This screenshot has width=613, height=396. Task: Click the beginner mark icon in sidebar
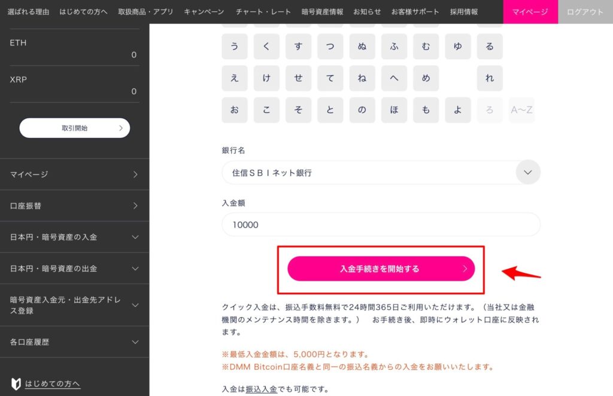point(16,383)
